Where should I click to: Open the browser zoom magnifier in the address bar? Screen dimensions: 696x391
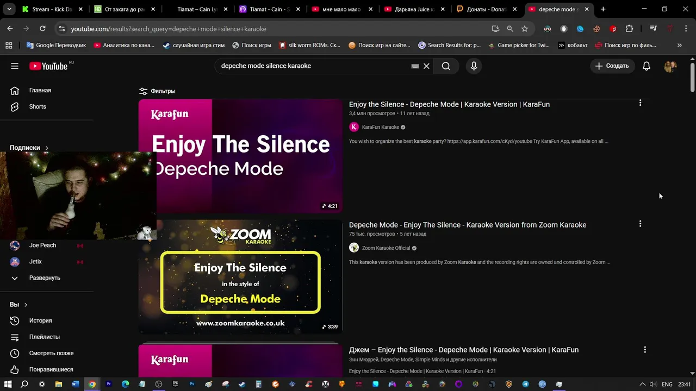tap(510, 29)
